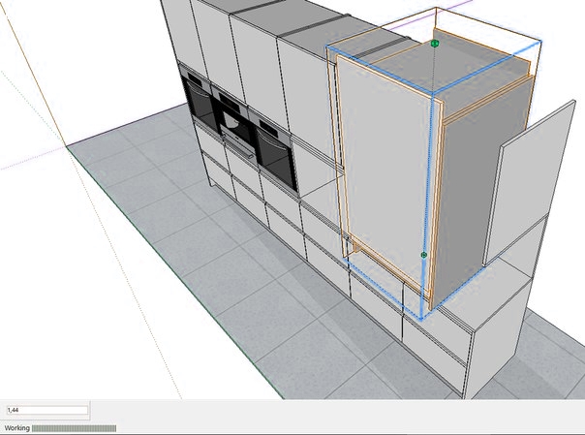Screen dimensions: 585x435
Task: Click the Working progress bar
Action: 75,428
